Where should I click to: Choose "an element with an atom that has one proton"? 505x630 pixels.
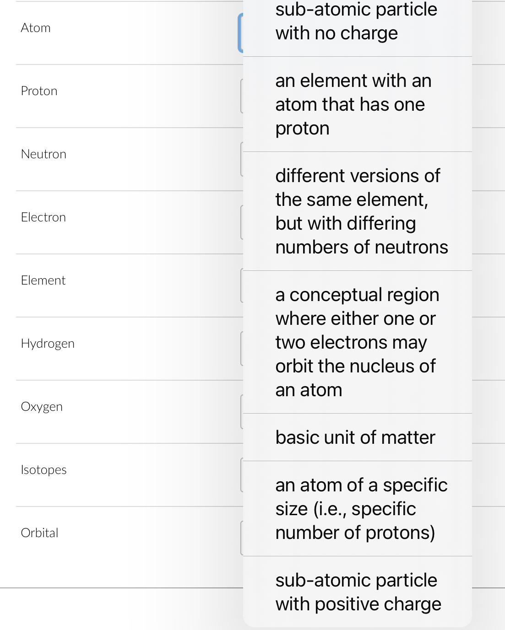(x=357, y=104)
